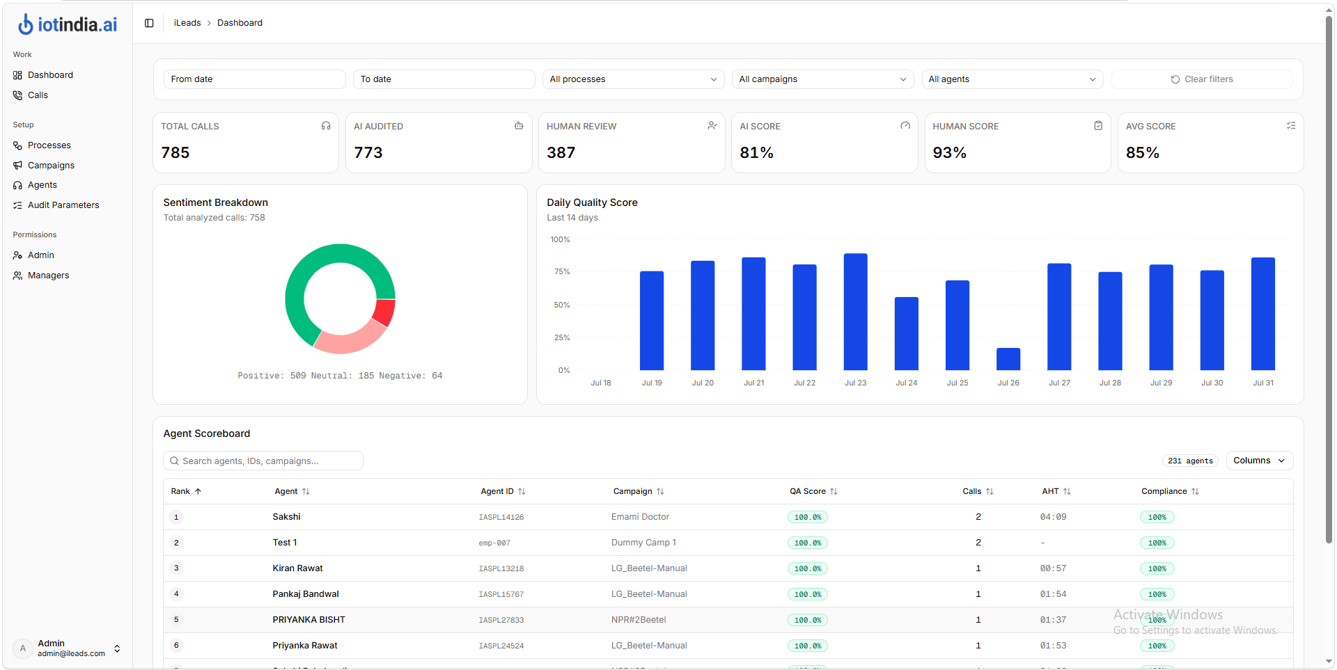Click the AI Score gauge icon

pyautogui.click(x=905, y=126)
